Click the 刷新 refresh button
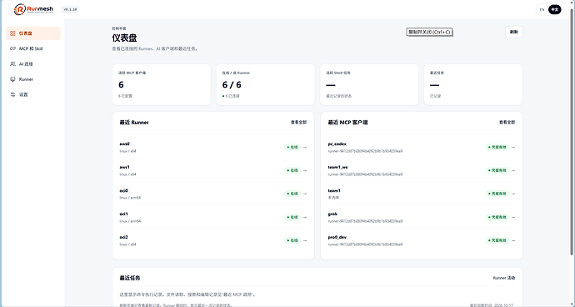 pos(514,32)
